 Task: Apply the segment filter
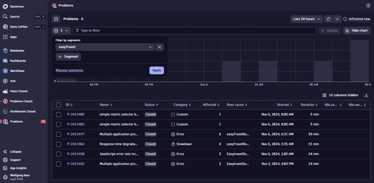(157, 70)
